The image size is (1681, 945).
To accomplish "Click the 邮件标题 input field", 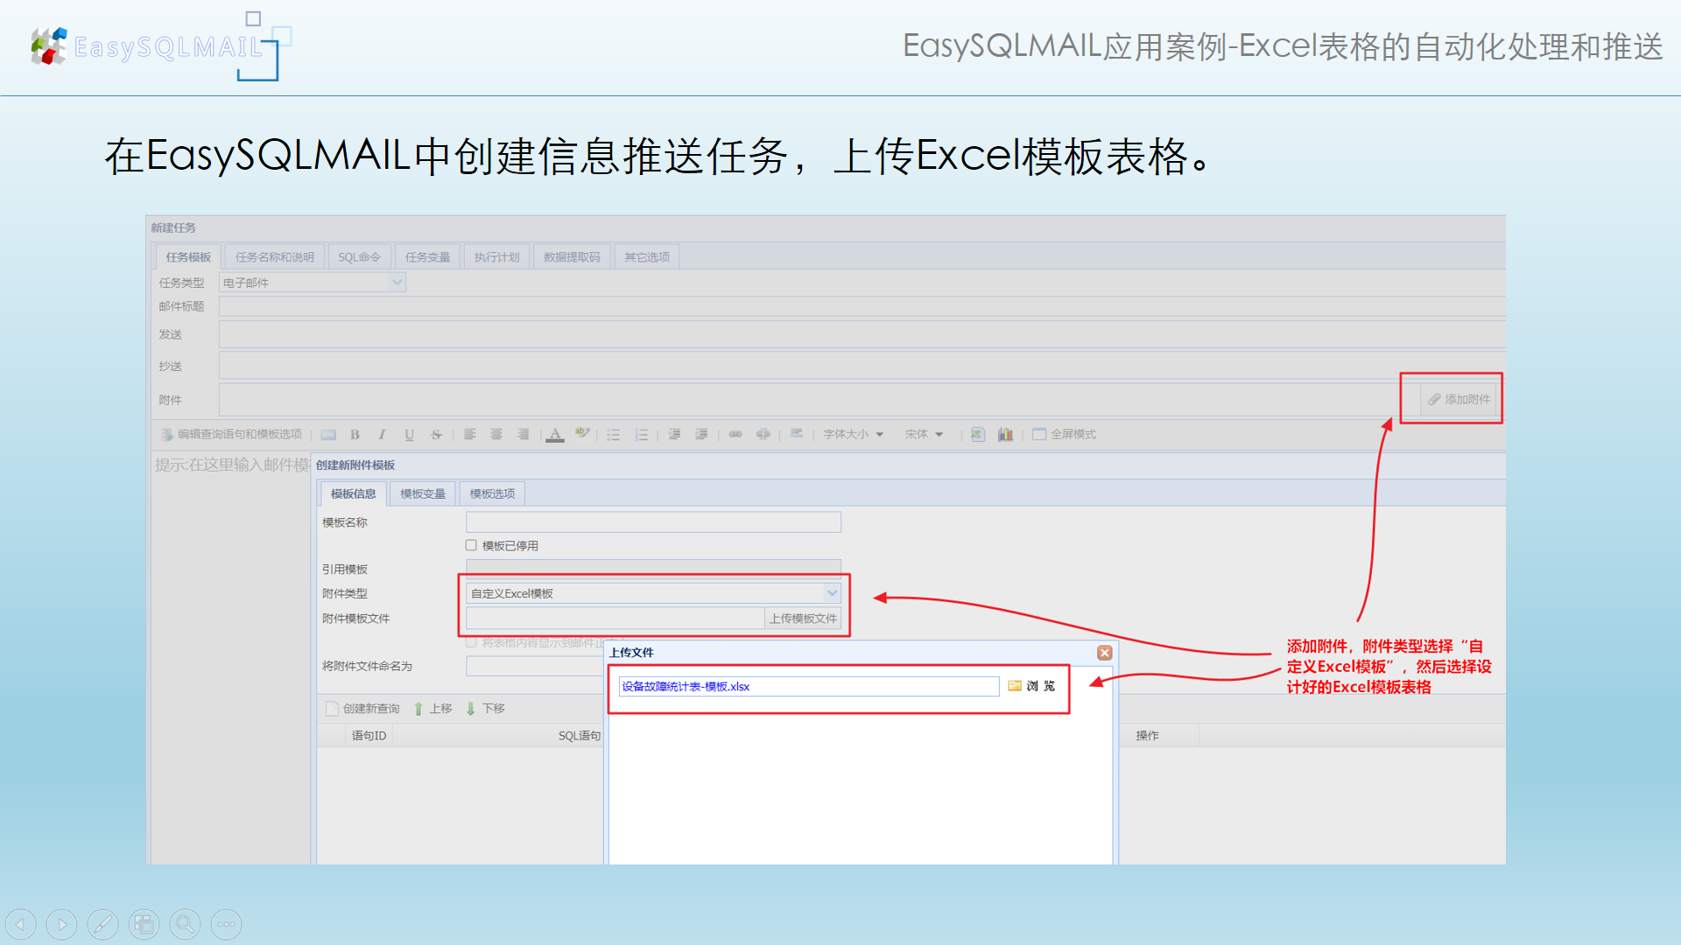I will (x=862, y=306).
